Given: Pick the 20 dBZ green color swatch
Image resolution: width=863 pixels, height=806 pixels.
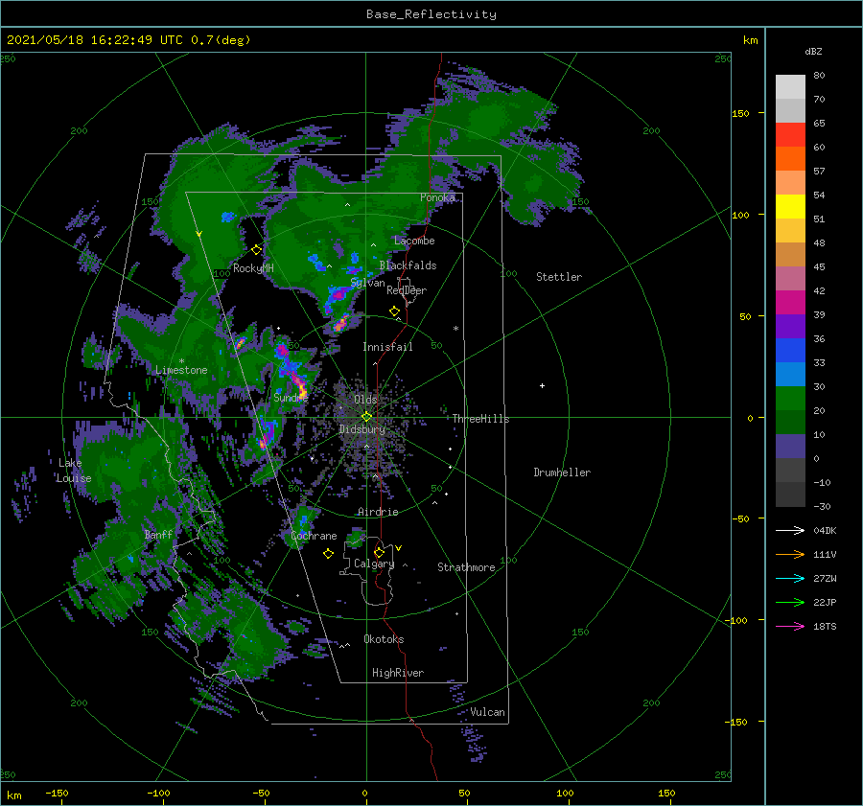Looking at the screenshot, I should [790, 398].
